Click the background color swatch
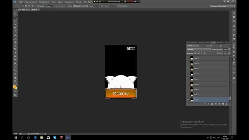This screenshot has height=140, width=249. (x=16, y=88)
